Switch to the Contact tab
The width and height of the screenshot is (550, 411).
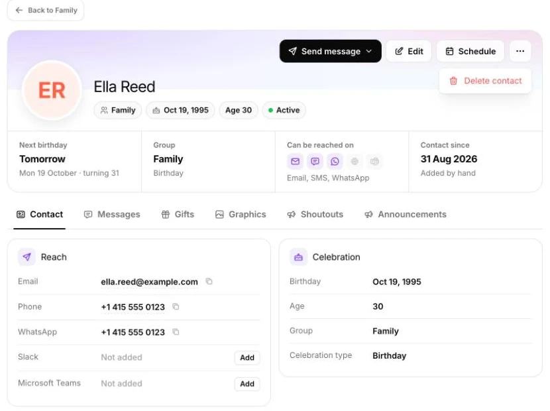40,215
